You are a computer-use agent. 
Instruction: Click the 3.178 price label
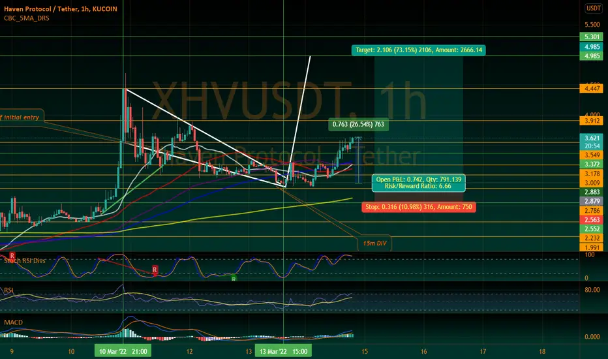pos(592,174)
